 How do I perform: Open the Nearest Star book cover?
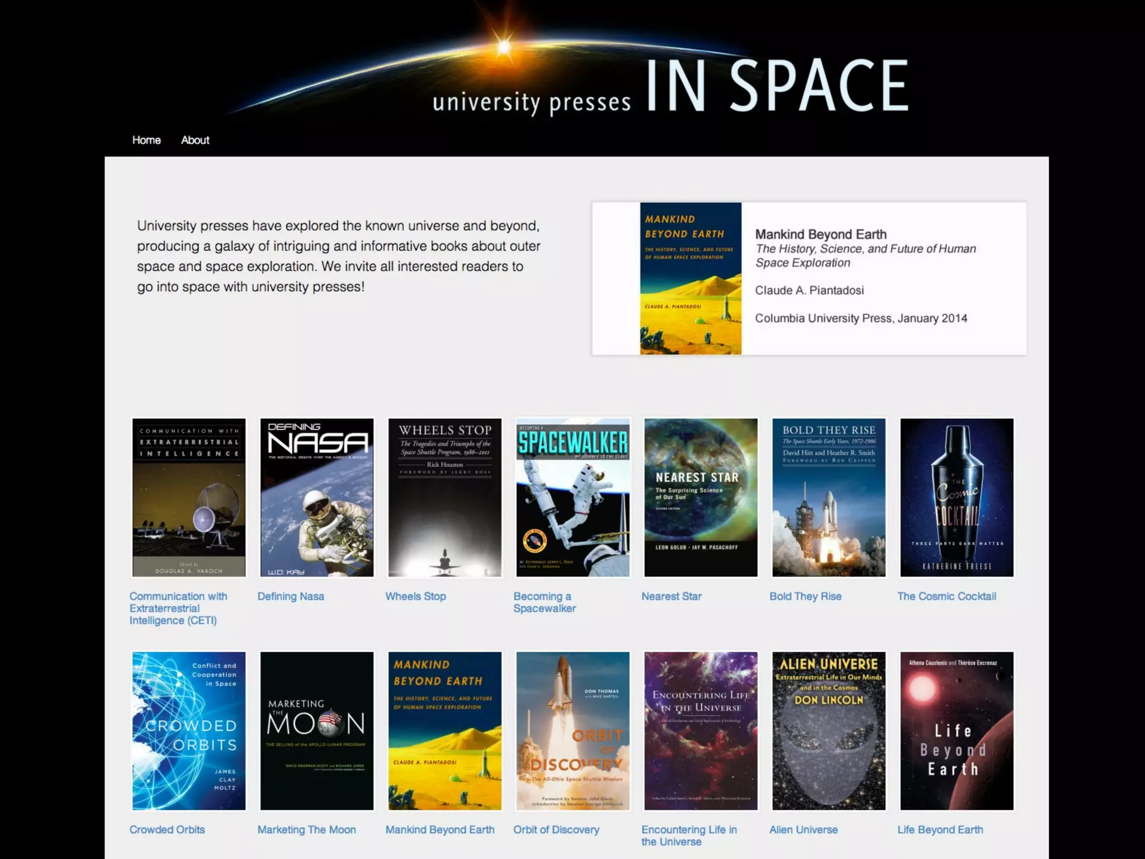pyautogui.click(x=701, y=497)
